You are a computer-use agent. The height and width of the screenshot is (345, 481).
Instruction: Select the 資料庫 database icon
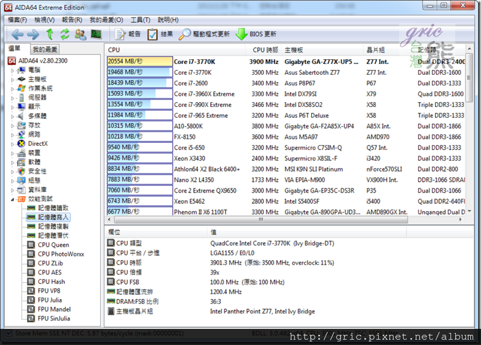[x=22, y=190]
